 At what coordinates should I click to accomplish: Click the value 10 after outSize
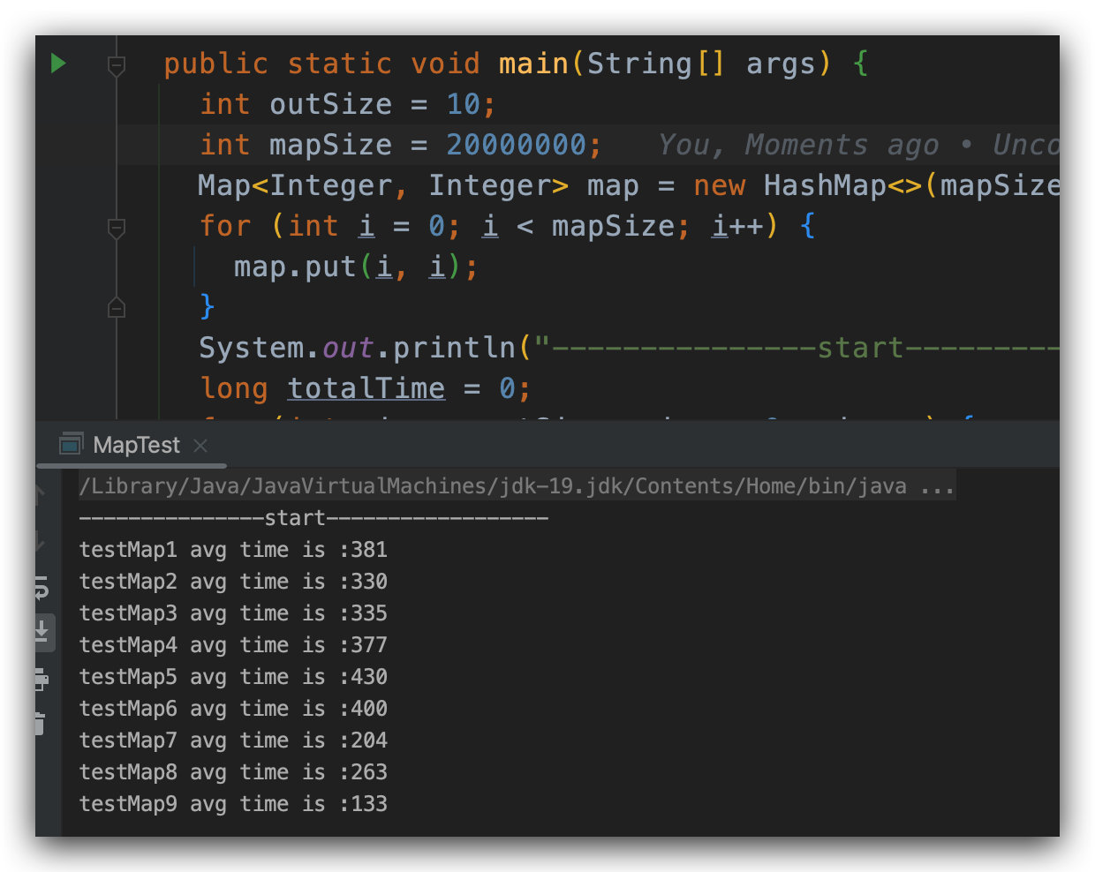point(463,104)
